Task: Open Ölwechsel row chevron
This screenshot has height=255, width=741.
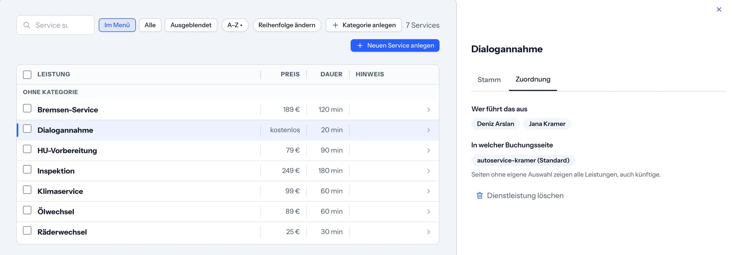Action: pos(428,212)
